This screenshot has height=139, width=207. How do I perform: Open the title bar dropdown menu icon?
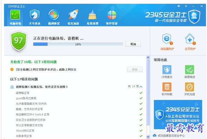(186, 6)
